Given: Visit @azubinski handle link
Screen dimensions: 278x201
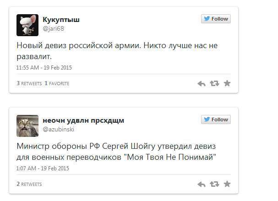Looking at the screenshot, I should (59, 129).
